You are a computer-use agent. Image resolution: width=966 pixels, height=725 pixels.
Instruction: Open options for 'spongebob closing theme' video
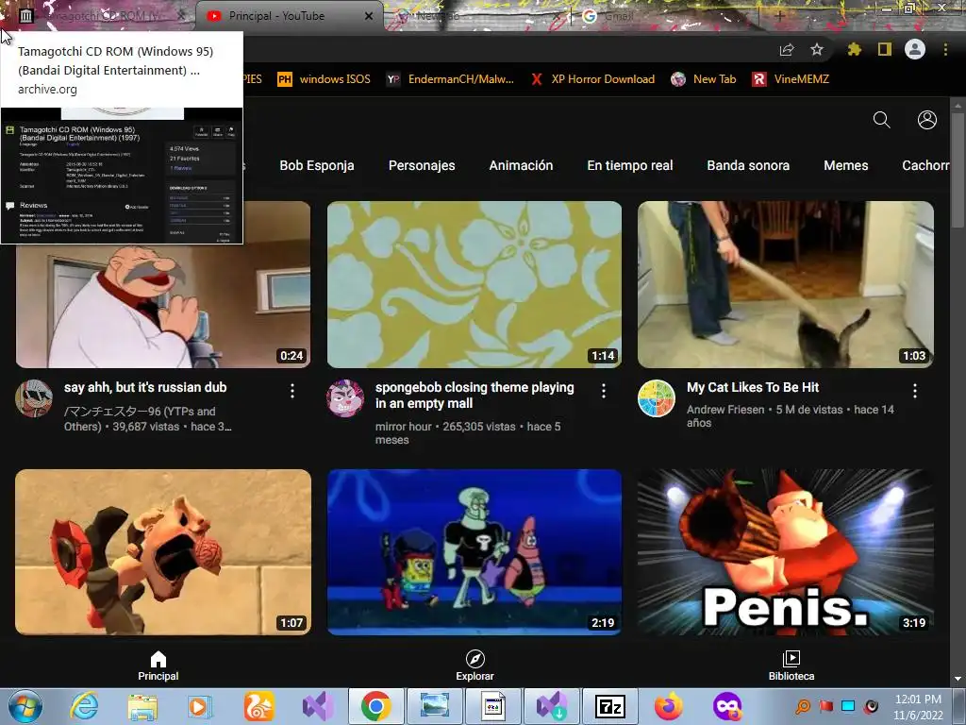(603, 390)
